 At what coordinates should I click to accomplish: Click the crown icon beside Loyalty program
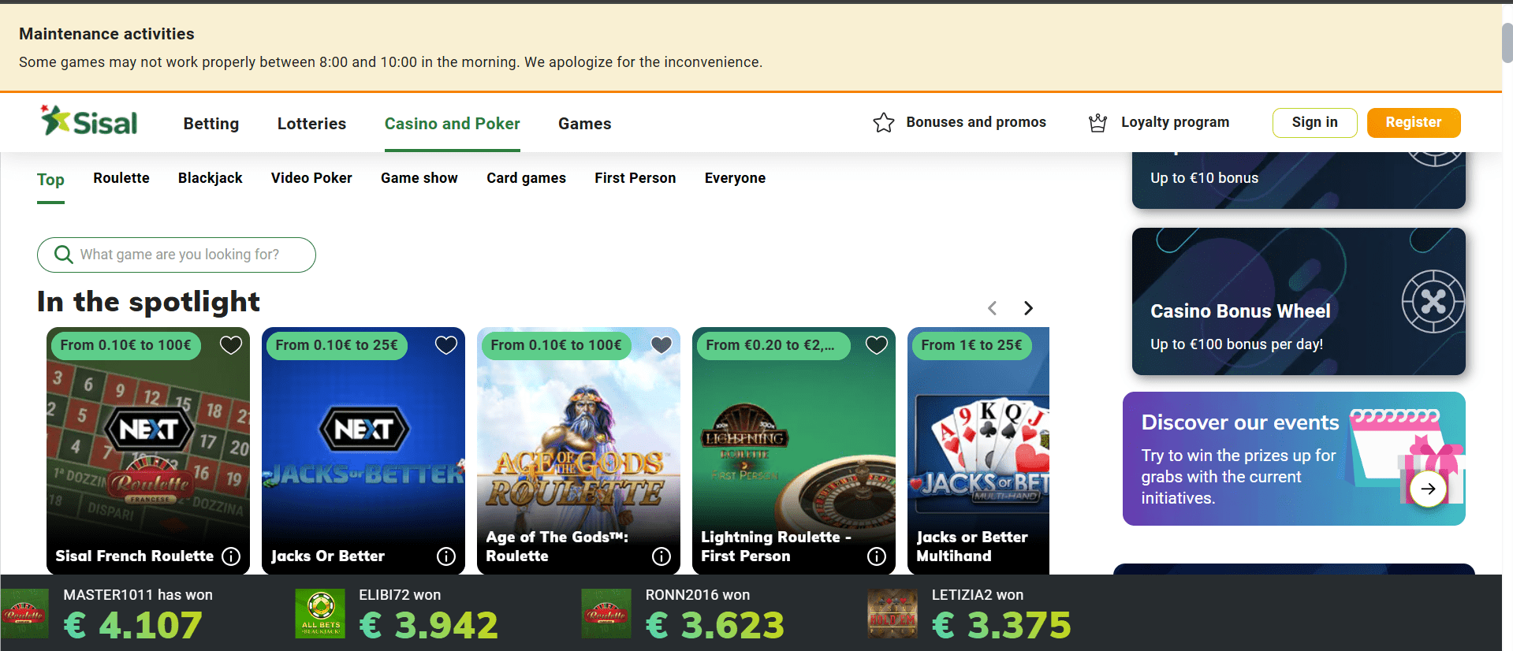click(x=1097, y=122)
